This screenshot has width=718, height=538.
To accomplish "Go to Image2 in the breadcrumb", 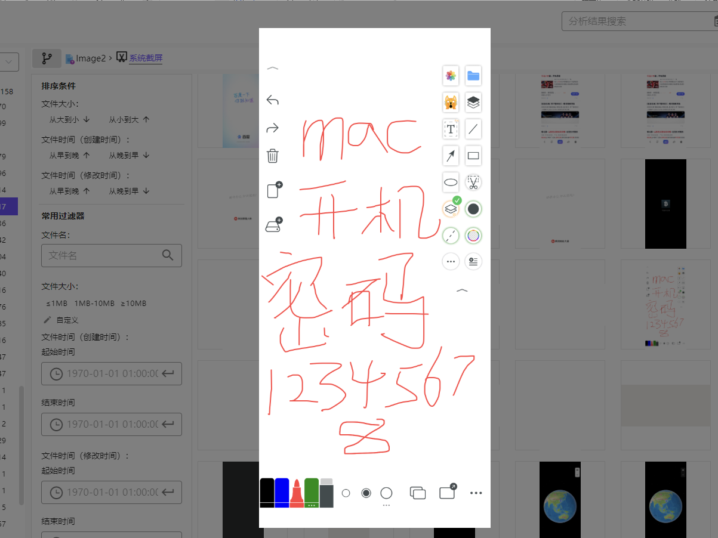I will tap(85, 58).
